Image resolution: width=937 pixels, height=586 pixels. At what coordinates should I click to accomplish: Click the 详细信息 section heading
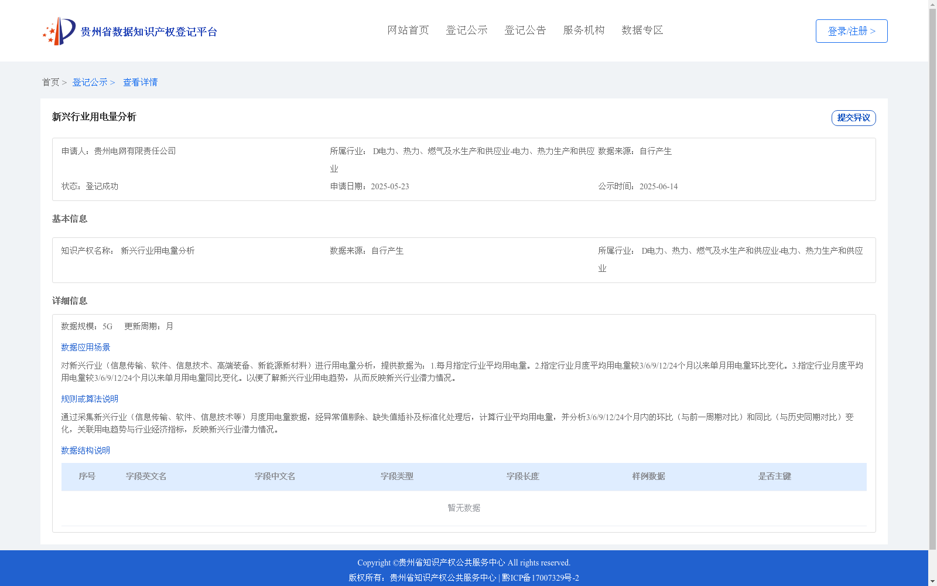point(70,301)
